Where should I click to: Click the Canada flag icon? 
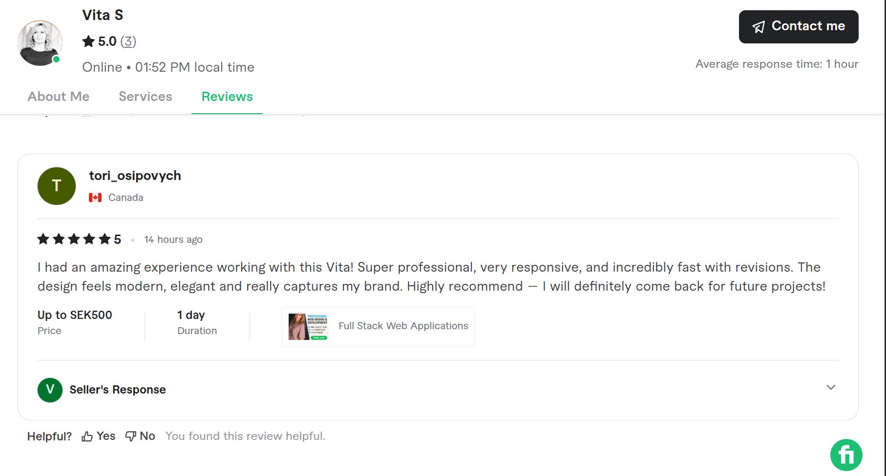click(95, 198)
